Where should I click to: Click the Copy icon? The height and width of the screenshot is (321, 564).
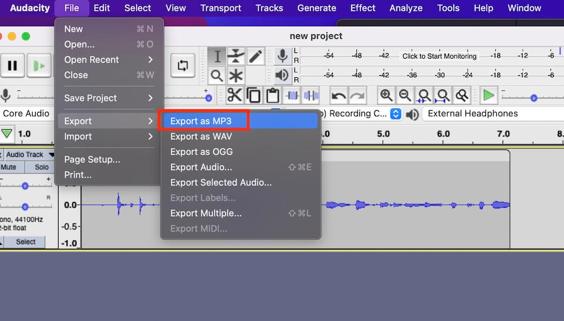(254, 95)
